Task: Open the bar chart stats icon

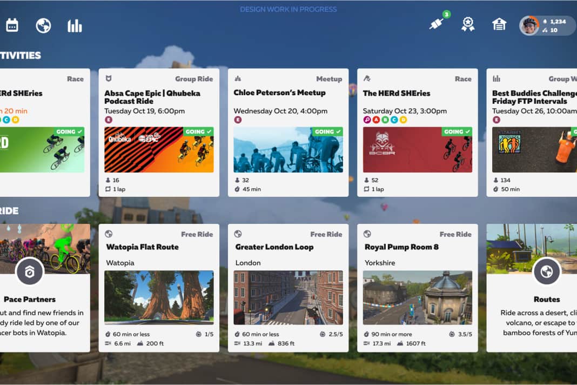Action: (75, 25)
